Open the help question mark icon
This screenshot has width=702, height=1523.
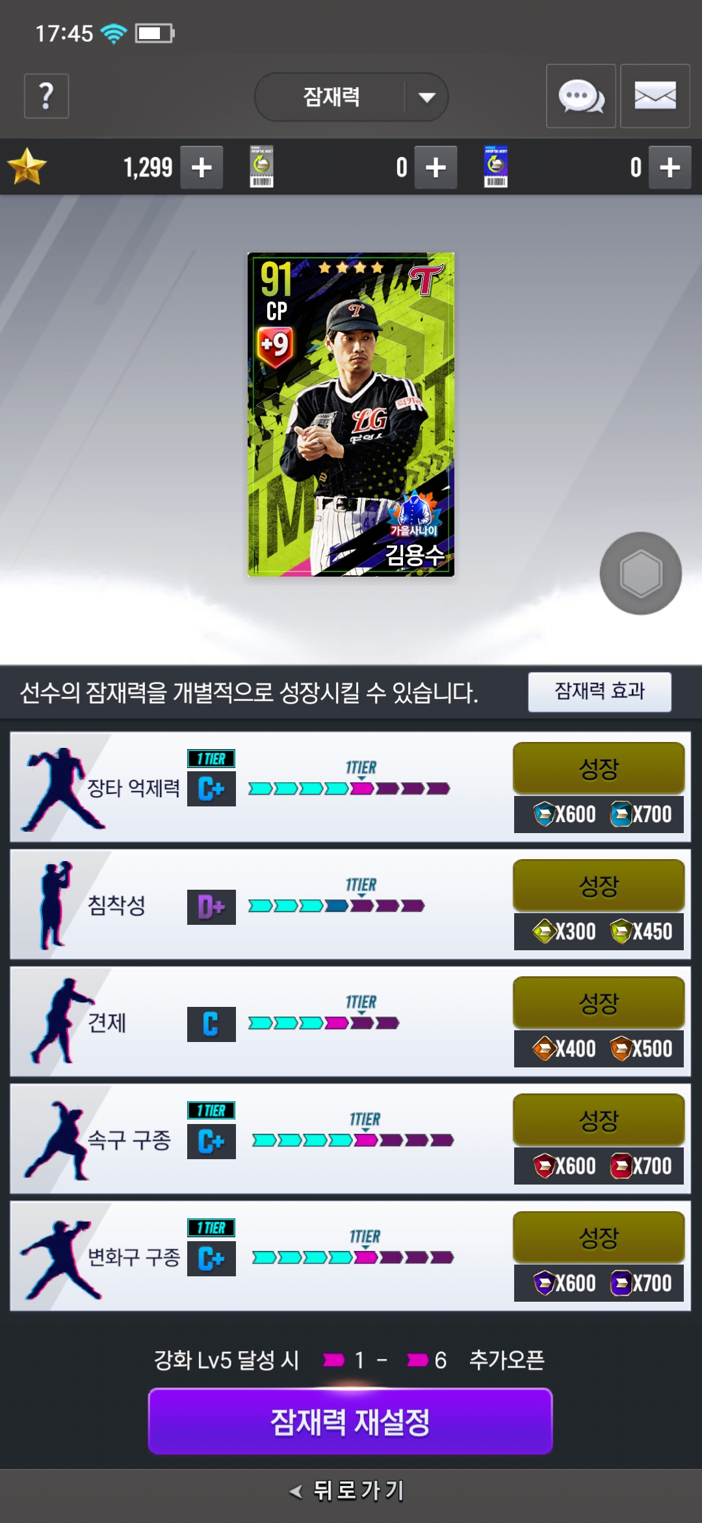46,96
